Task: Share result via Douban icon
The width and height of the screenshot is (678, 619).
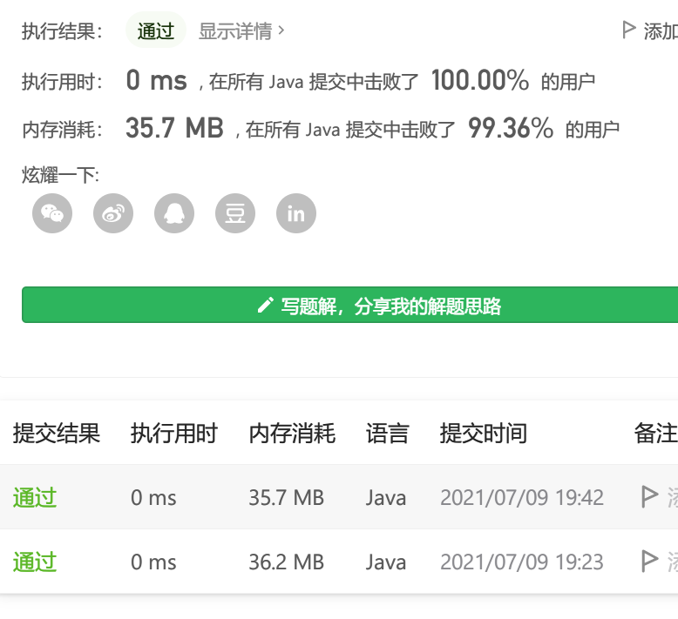Action: click(x=235, y=213)
